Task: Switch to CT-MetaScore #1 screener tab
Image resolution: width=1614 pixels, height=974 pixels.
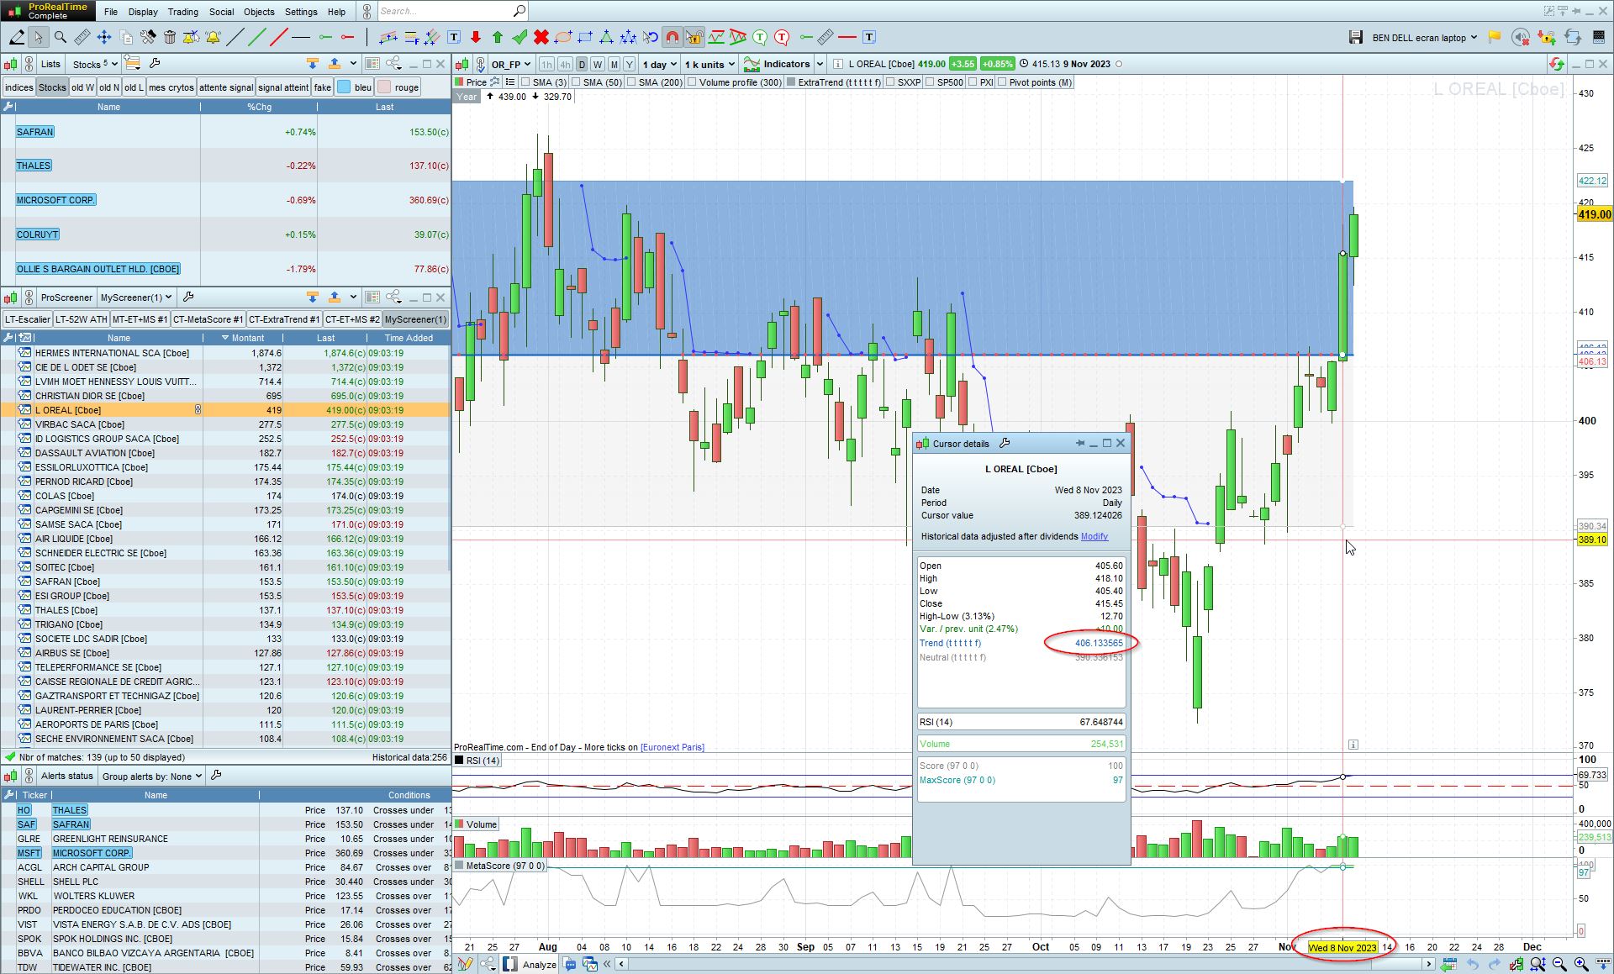Action: [x=208, y=319]
